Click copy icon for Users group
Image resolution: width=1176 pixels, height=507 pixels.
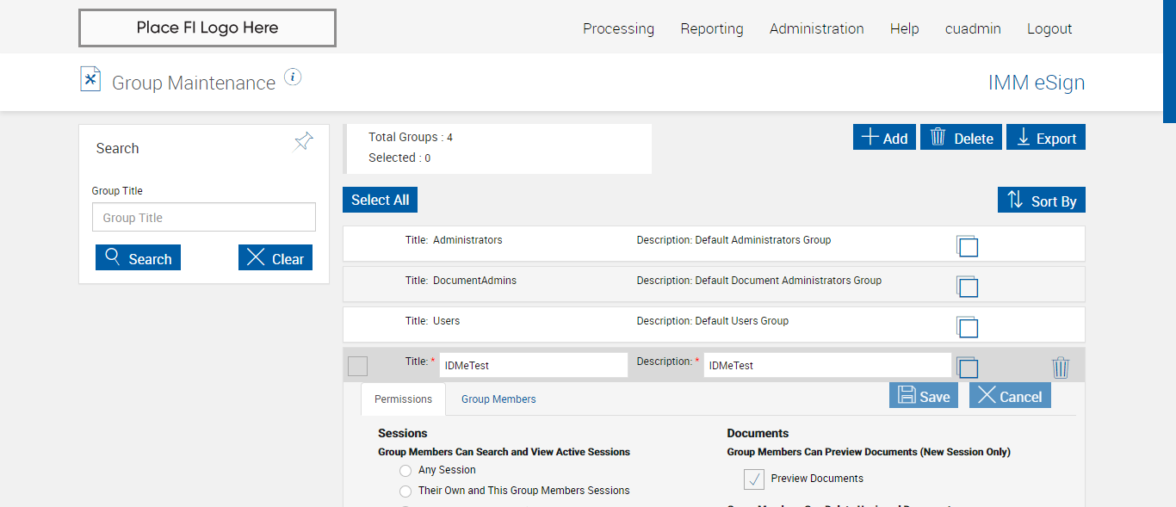click(968, 327)
